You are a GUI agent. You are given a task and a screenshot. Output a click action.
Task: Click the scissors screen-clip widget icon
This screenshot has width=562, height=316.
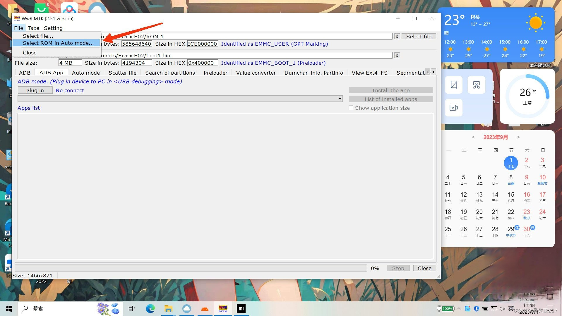[x=476, y=85]
